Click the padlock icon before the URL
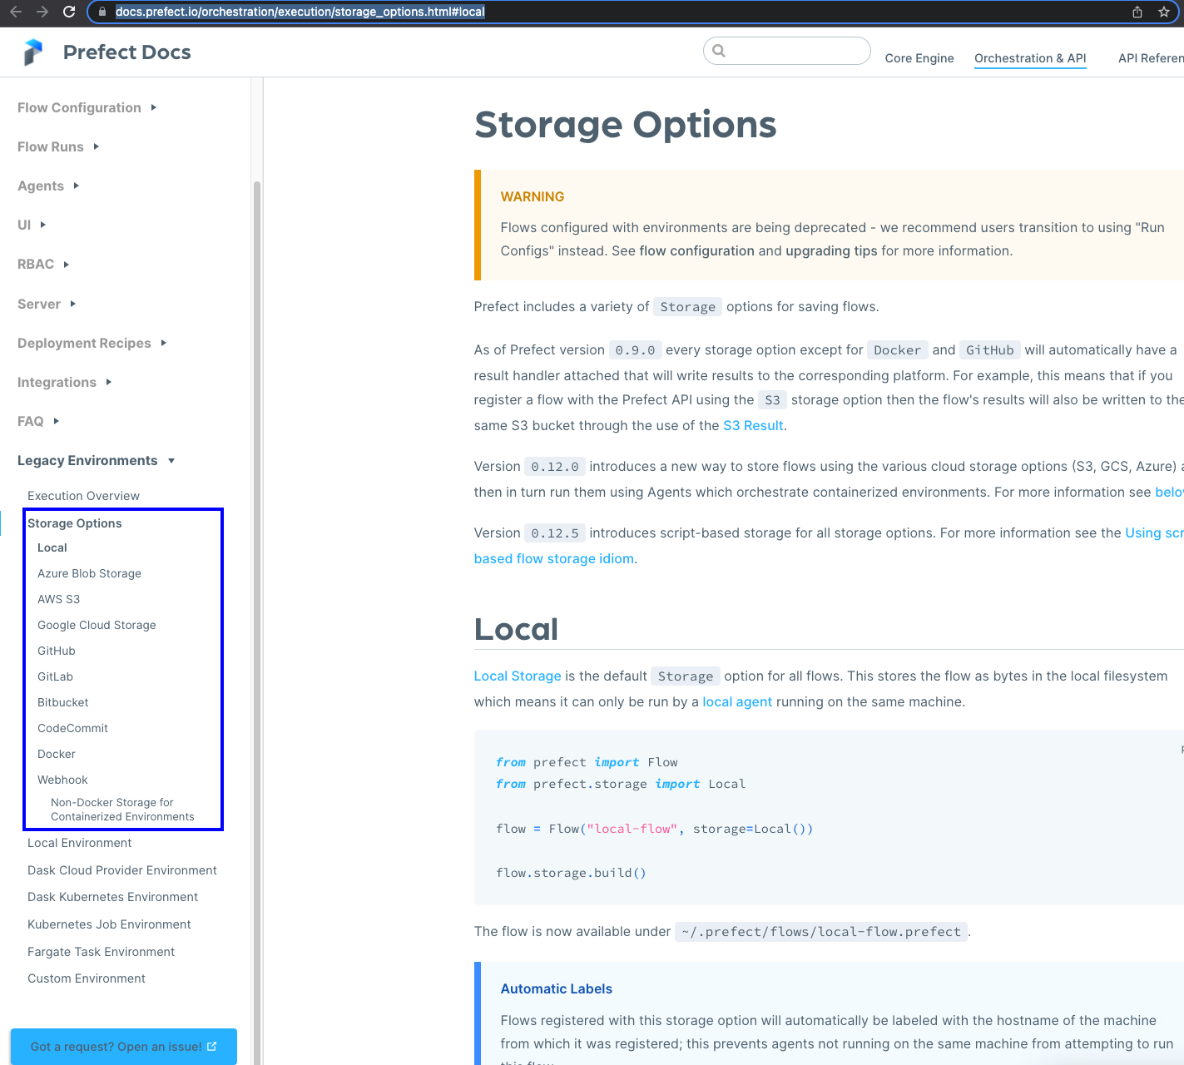Viewport: 1184px width, 1065px height. [x=102, y=12]
